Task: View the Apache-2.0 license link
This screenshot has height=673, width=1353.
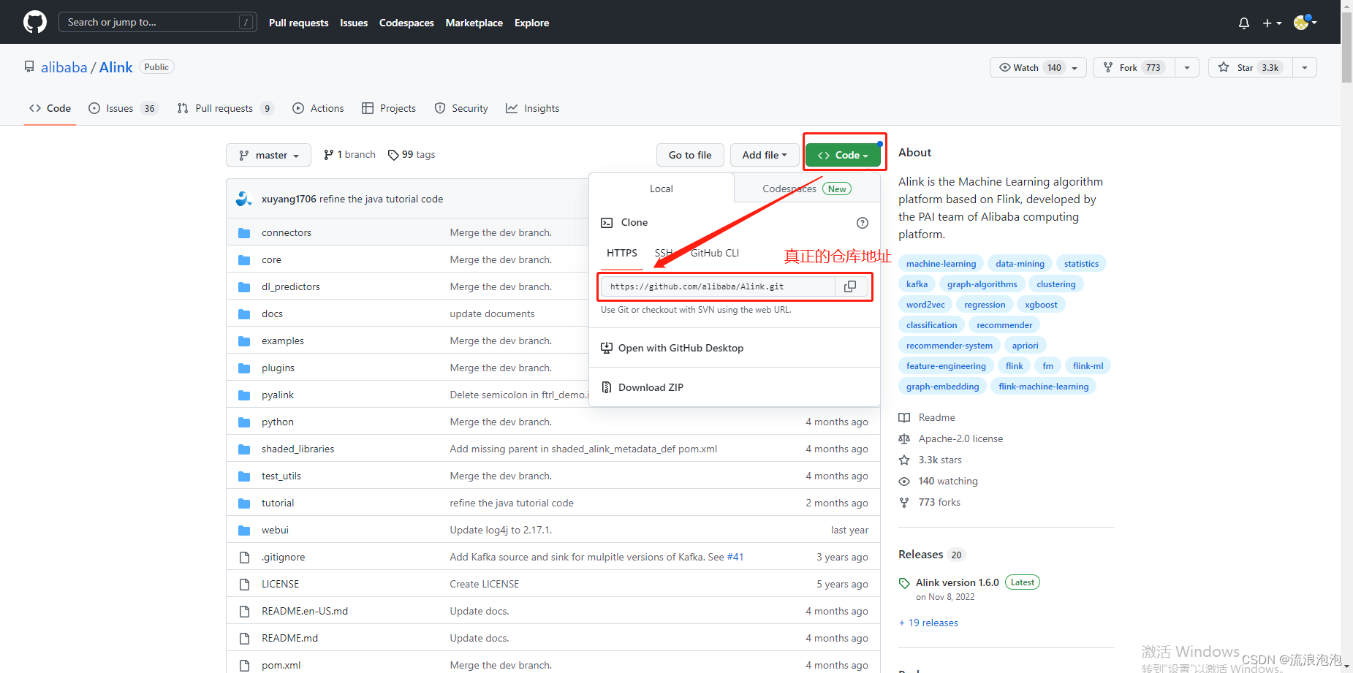Action: [960, 438]
